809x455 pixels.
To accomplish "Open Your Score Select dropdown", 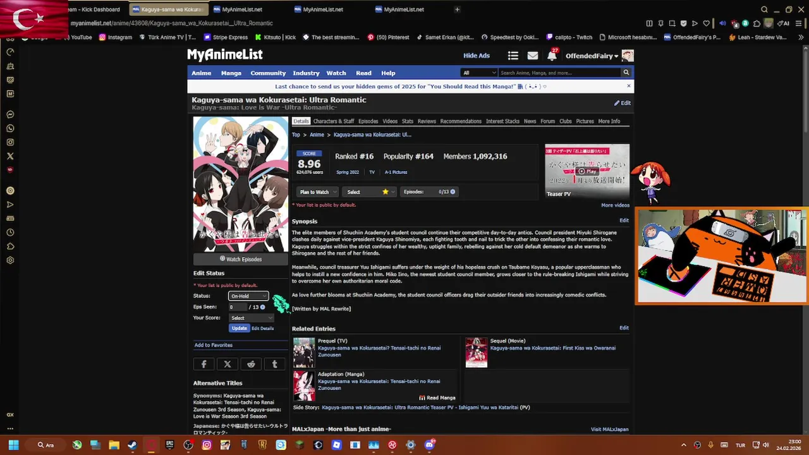I will pyautogui.click(x=251, y=318).
